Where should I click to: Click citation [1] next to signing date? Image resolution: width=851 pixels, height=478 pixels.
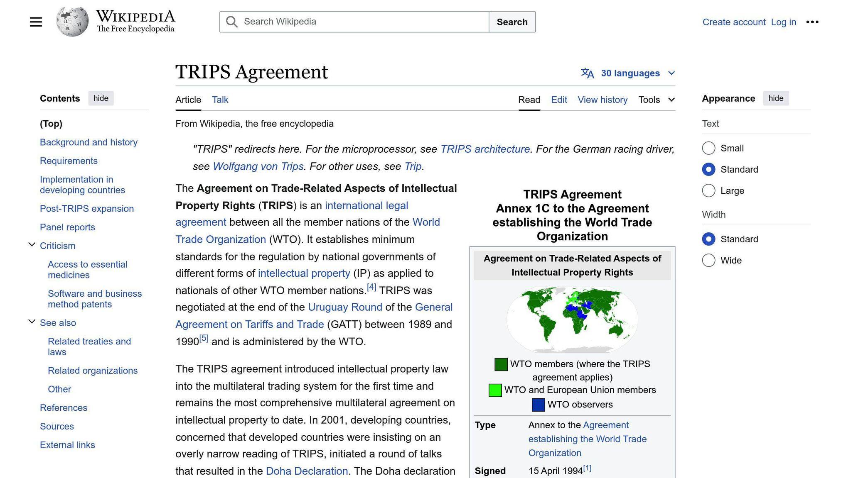(587, 468)
